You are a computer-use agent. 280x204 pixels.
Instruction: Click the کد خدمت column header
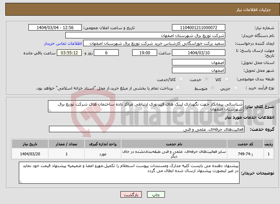[x=246, y=144]
